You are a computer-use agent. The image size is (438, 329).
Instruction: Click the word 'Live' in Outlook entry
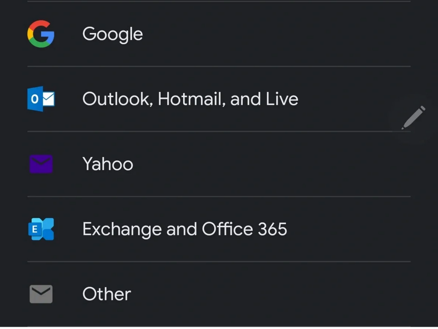(x=282, y=99)
